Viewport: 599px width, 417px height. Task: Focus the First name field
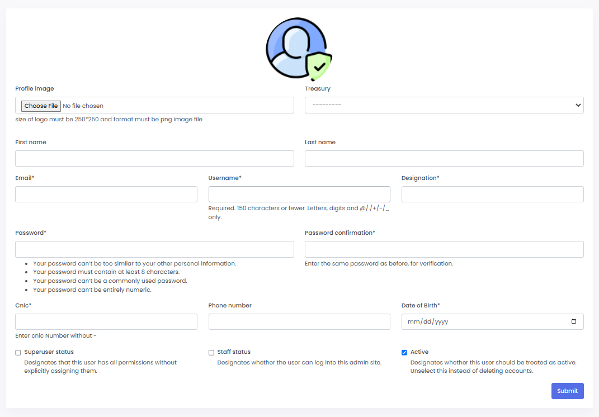tap(154, 158)
